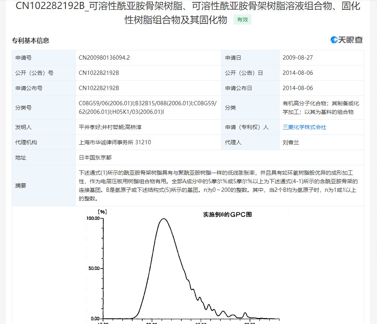The height and width of the screenshot is (324, 377).
Task: Click the agency 上海市华诚律师事务所 31210
Action: tap(115, 142)
